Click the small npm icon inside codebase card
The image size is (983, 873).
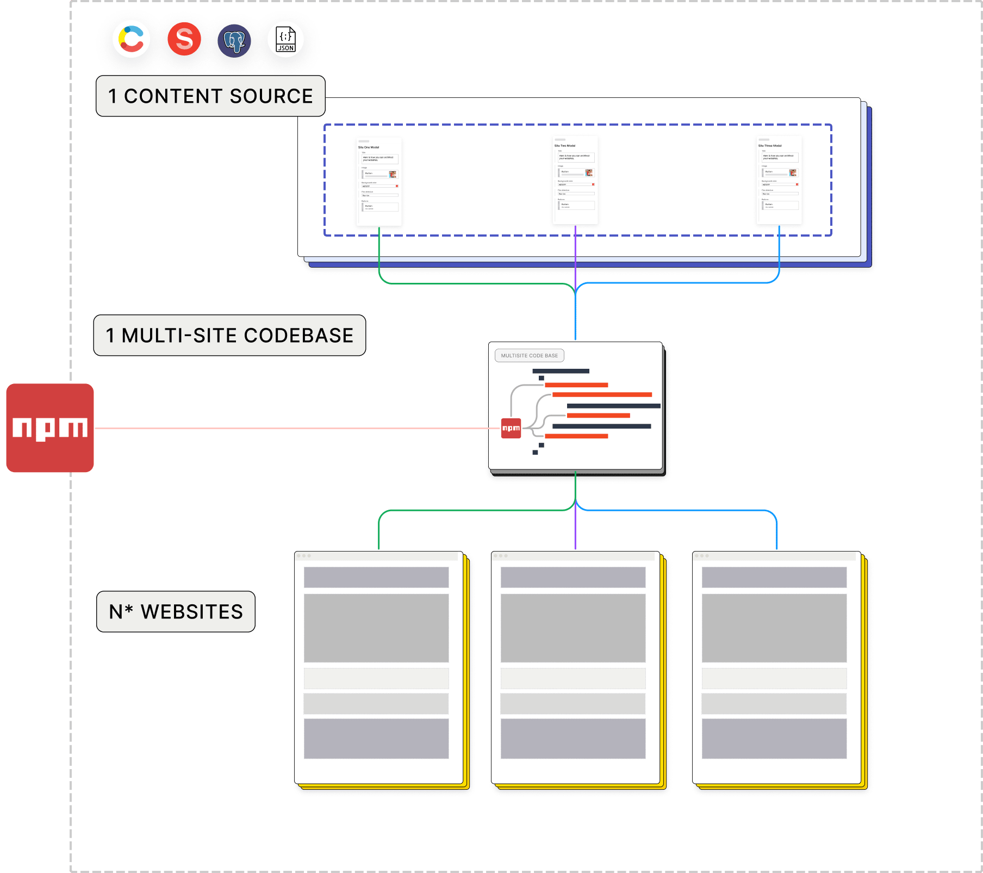tap(511, 428)
